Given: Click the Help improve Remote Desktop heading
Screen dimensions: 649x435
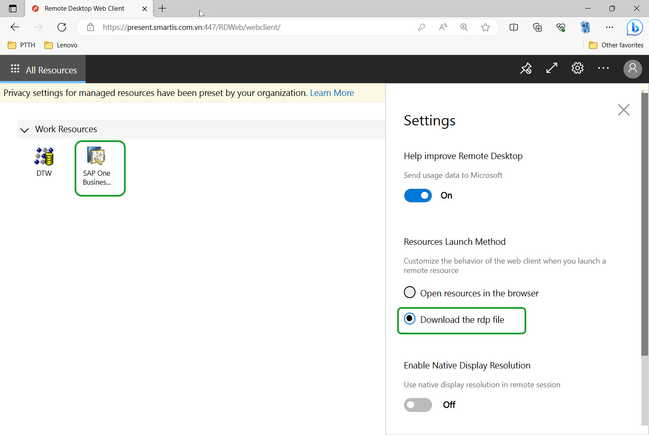Looking at the screenshot, I should coord(463,156).
